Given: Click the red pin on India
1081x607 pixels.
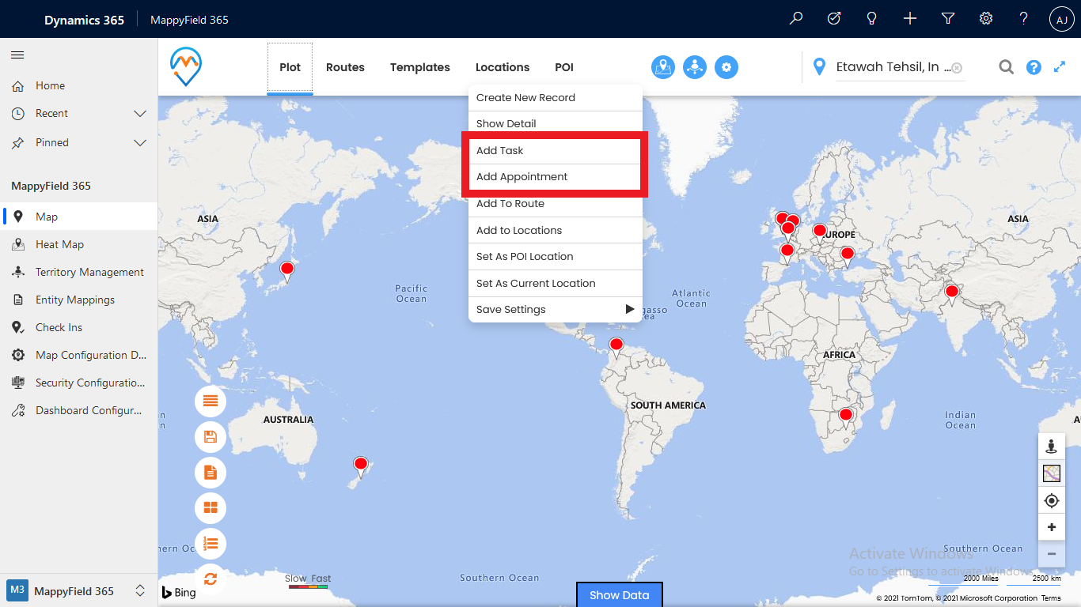Looking at the screenshot, I should [952, 294].
